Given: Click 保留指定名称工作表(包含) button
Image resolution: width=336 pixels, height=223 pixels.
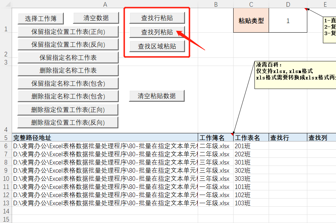Looking at the screenshot, I should [x=68, y=83].
